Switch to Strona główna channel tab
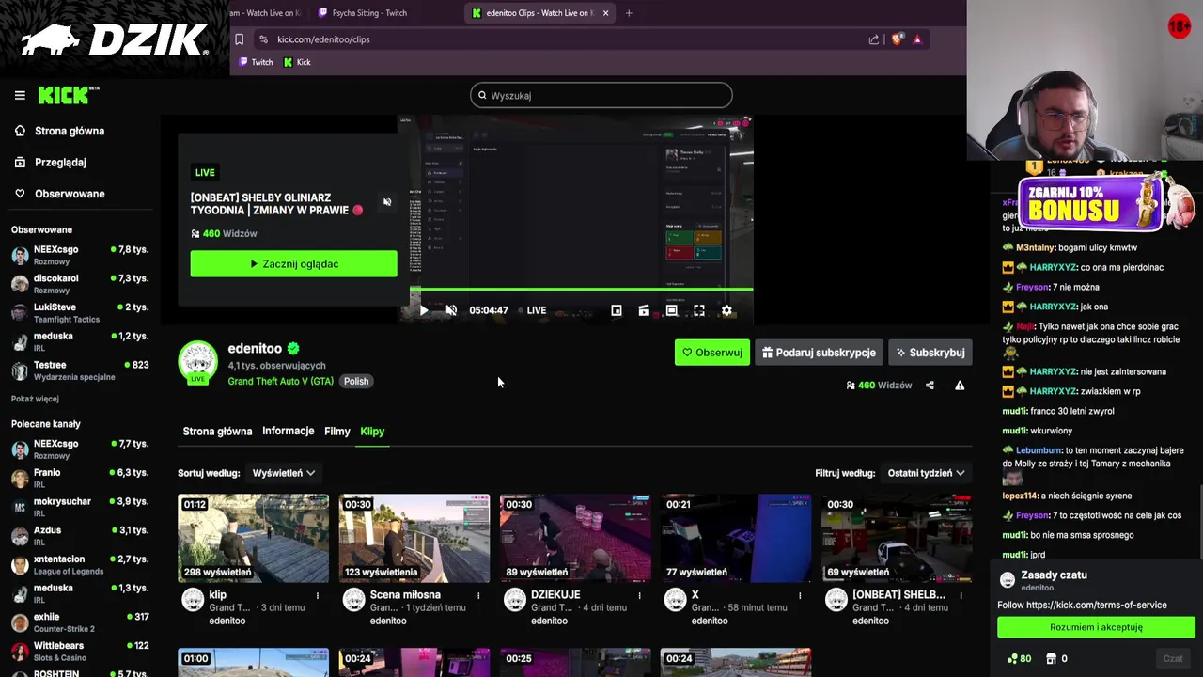Image resolution: width=1203 pixels, height=677 pixels. 217,432
